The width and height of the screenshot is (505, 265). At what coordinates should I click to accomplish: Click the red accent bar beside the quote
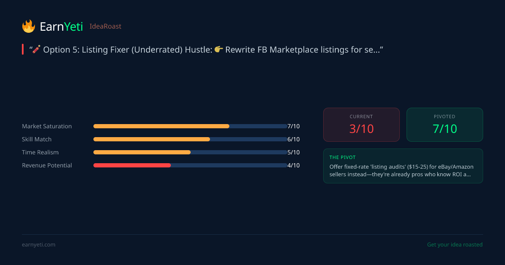23,50
